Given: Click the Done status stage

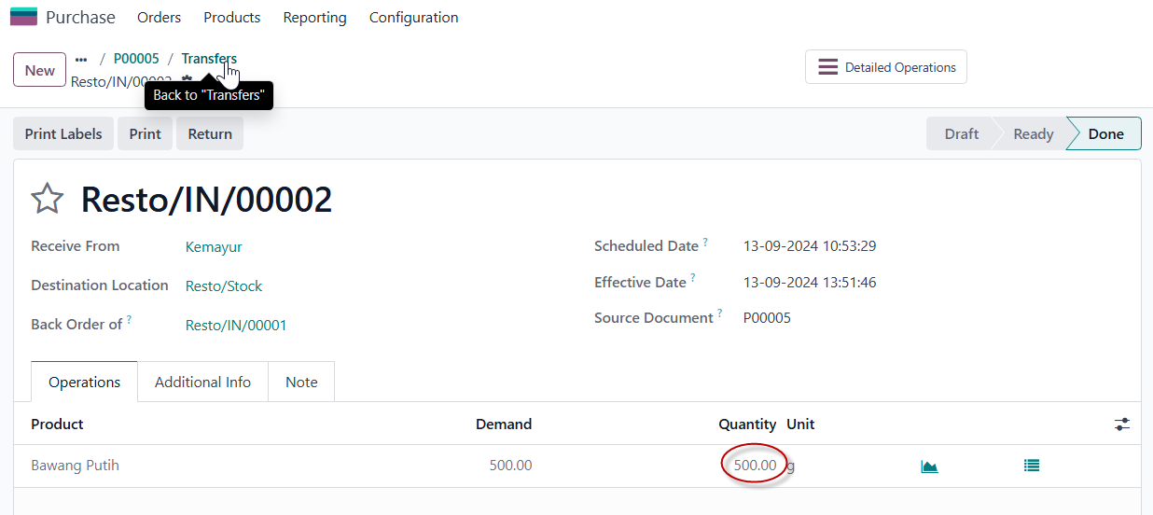Looking at the screenshot, I should point(1105,133).
